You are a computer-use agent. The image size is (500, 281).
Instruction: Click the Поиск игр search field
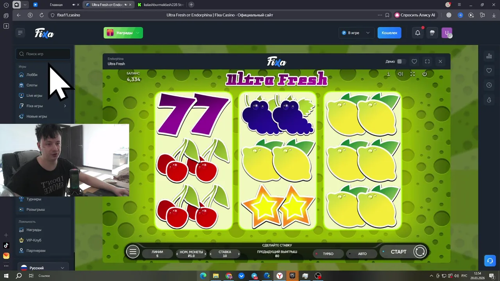pos(43,54)
